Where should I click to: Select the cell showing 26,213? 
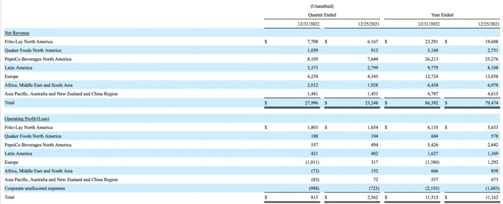tap(432, 59)
